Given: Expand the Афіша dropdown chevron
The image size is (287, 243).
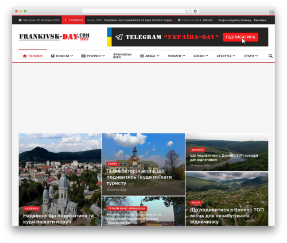Looking at the screenshot, I should [x=158, y=56].
